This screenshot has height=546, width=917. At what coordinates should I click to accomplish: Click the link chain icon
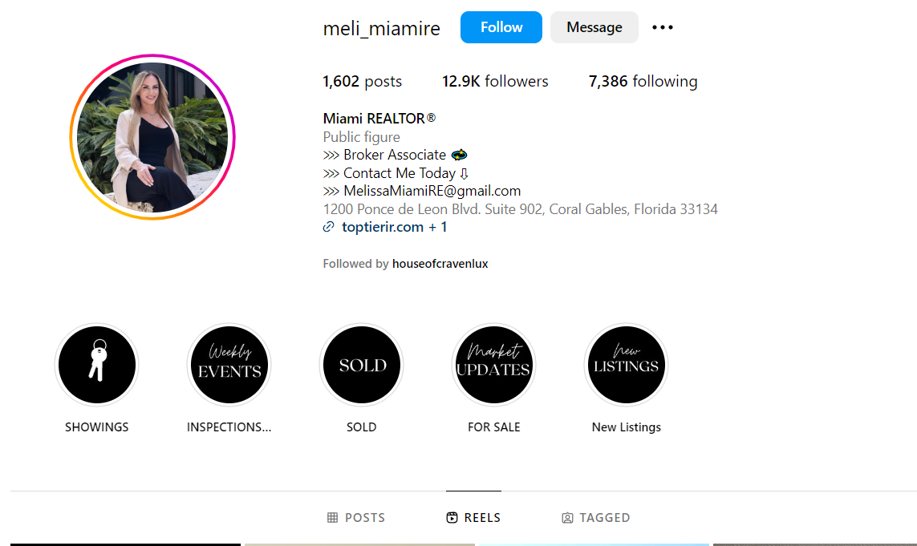click(x=329, y=227)
